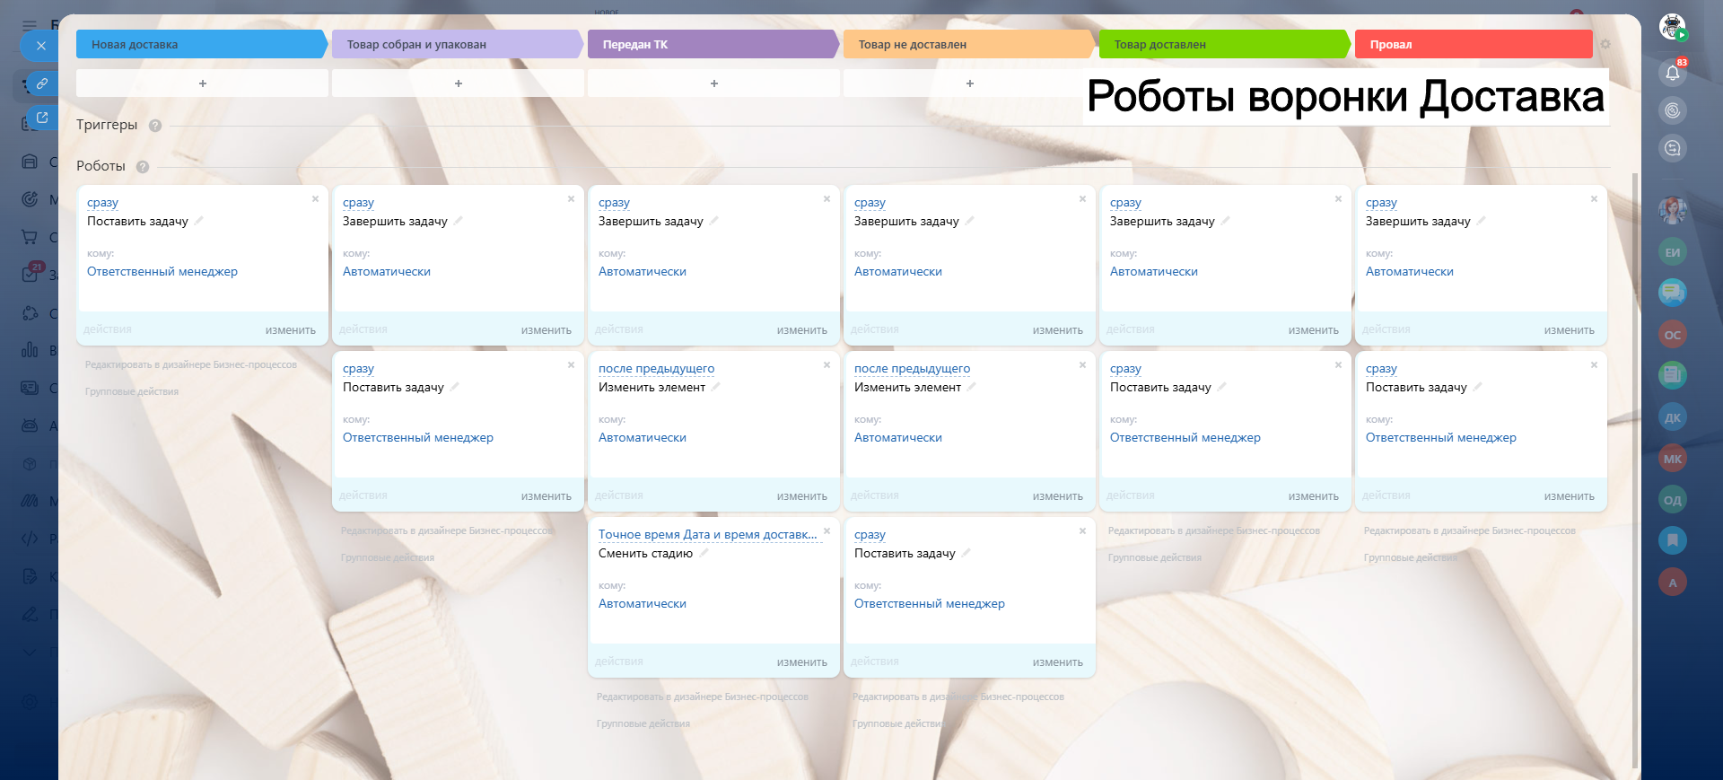Viewport: 1723px width, 780px height.
Task: Open the green document icon in the right sidebar
Action: click(x=1673, y=375)
